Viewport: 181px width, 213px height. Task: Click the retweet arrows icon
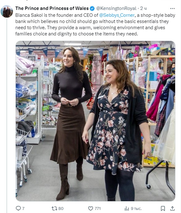click(54, 208)
